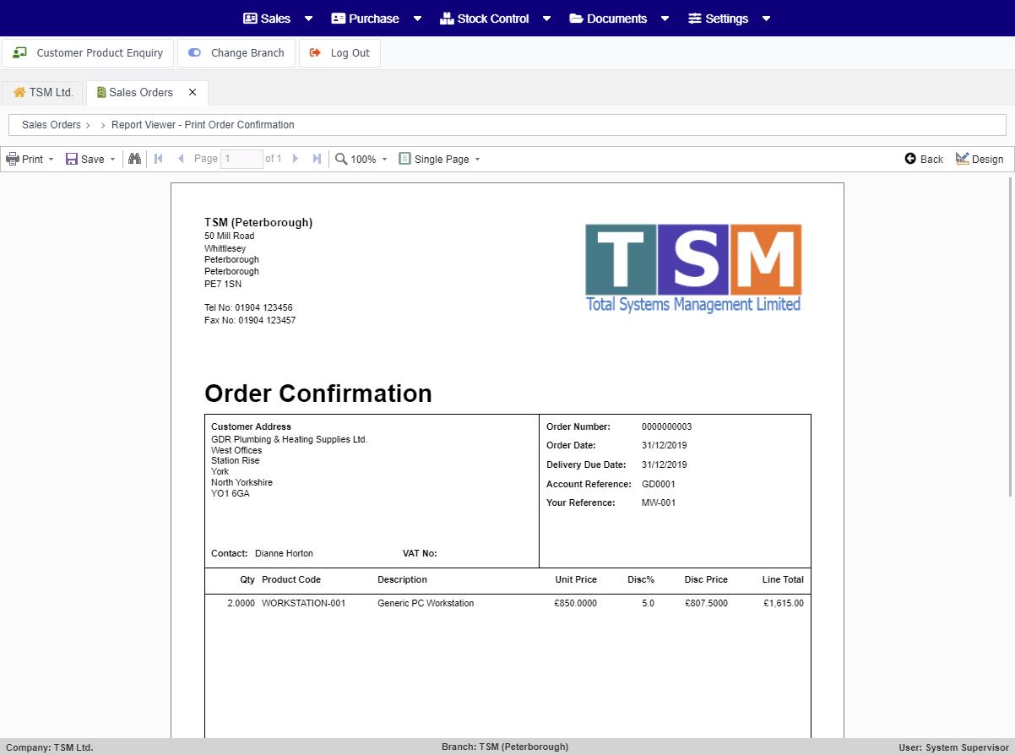Open the Single Page mode dropdown arrow
Viewport: 1015px width, 755px height.
click(477, 159)
